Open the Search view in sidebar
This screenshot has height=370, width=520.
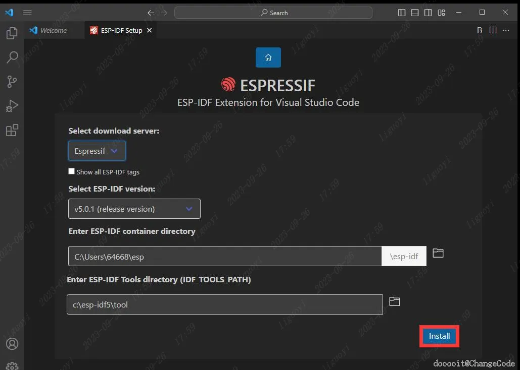point(12,57)
